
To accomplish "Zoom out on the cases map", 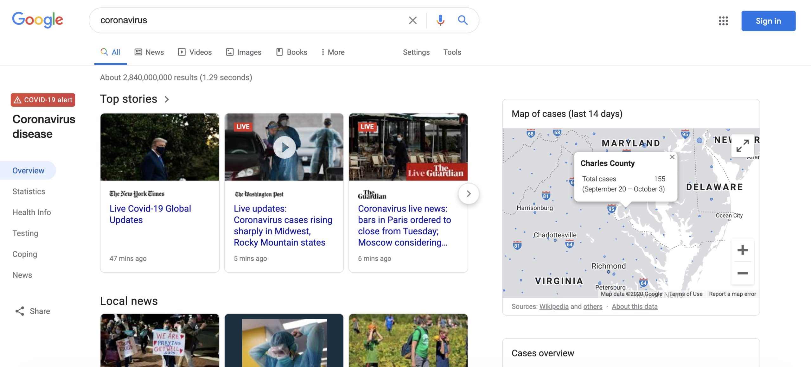I will (742, 273).
